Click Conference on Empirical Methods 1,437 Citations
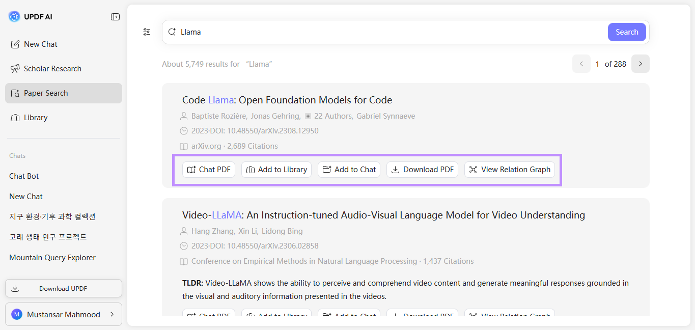This screenshot has width=695, height=330. coord(332,261)
